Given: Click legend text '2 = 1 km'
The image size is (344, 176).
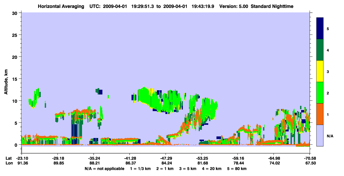Looking at the screenshot, I should click(165, 169).
